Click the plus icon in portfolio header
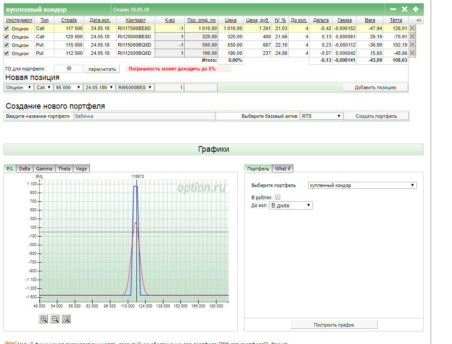 [415, 9]
